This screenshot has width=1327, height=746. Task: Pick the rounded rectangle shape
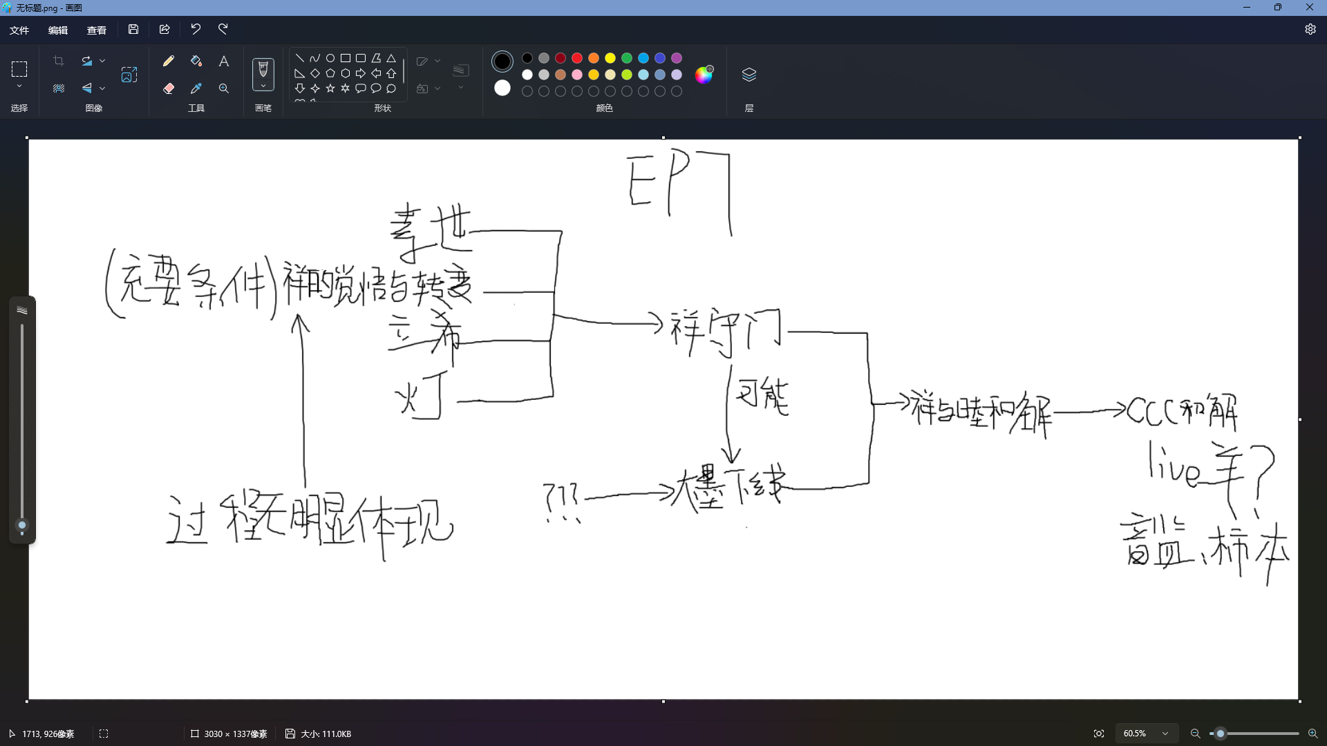pyautogui.click(x=361, y=58)
